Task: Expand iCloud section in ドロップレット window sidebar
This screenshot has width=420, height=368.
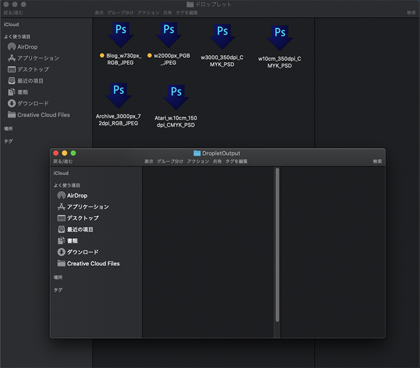Action: pos(11,24)
